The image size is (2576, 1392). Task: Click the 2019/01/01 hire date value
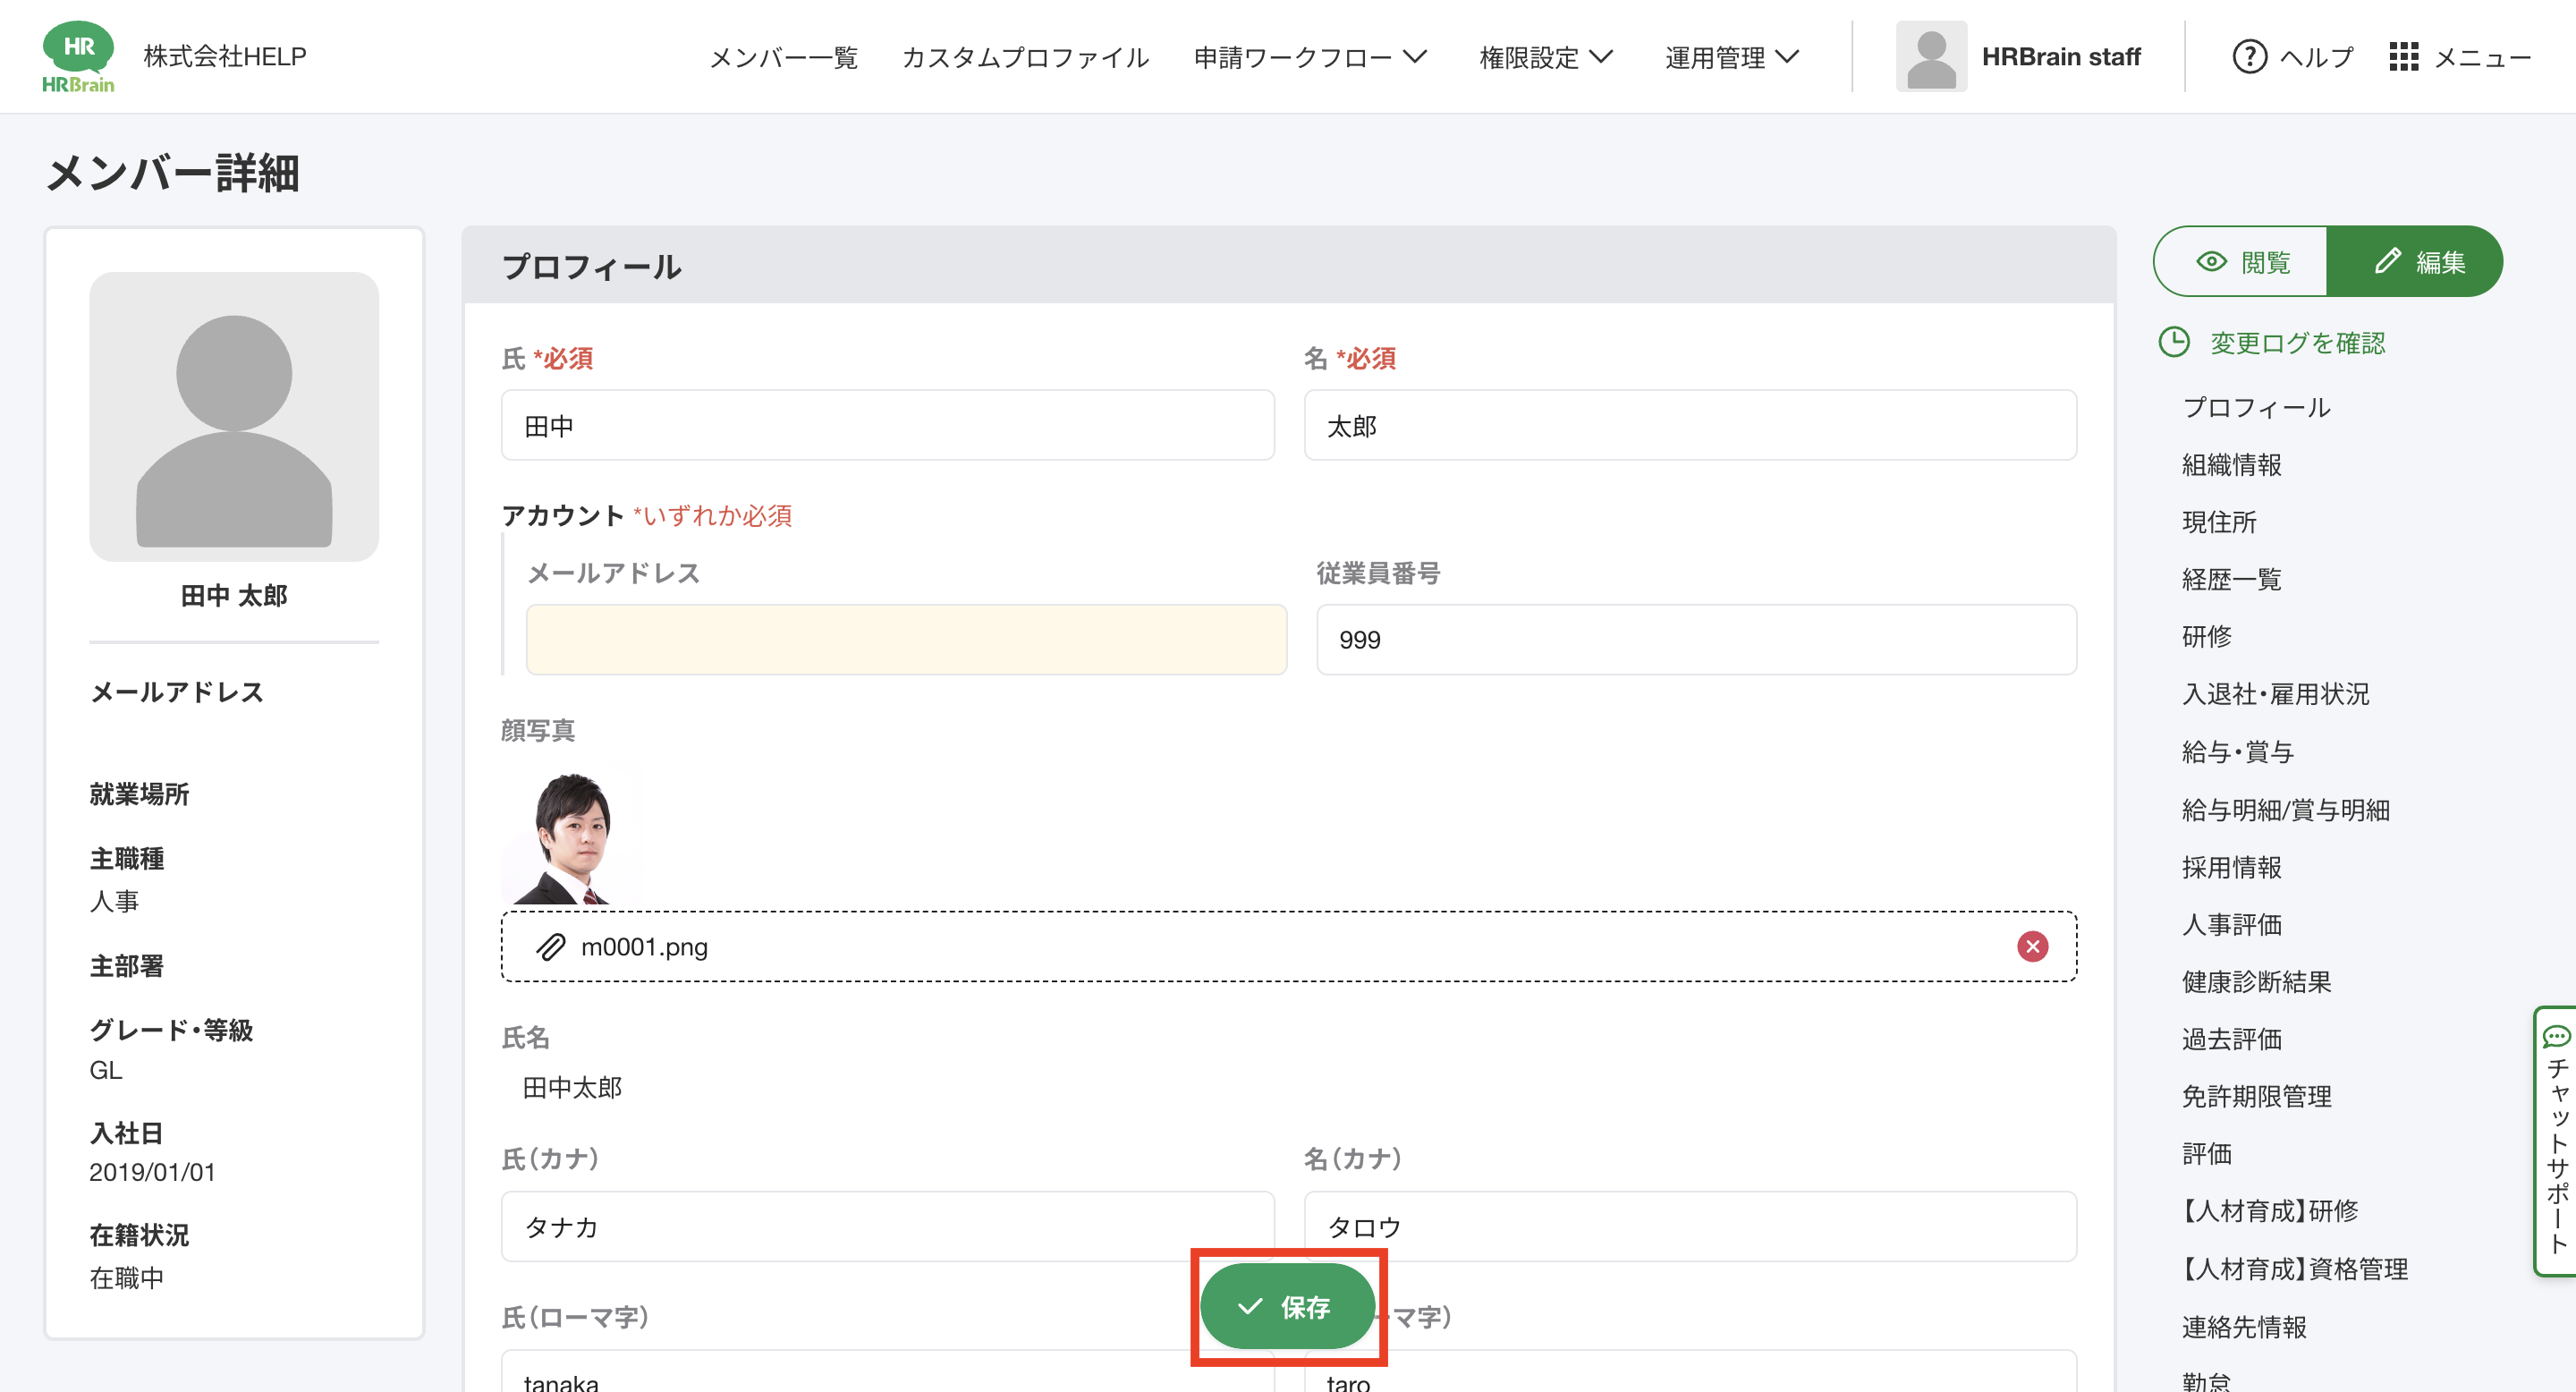pyautogui.click(x=152, y=1172)
